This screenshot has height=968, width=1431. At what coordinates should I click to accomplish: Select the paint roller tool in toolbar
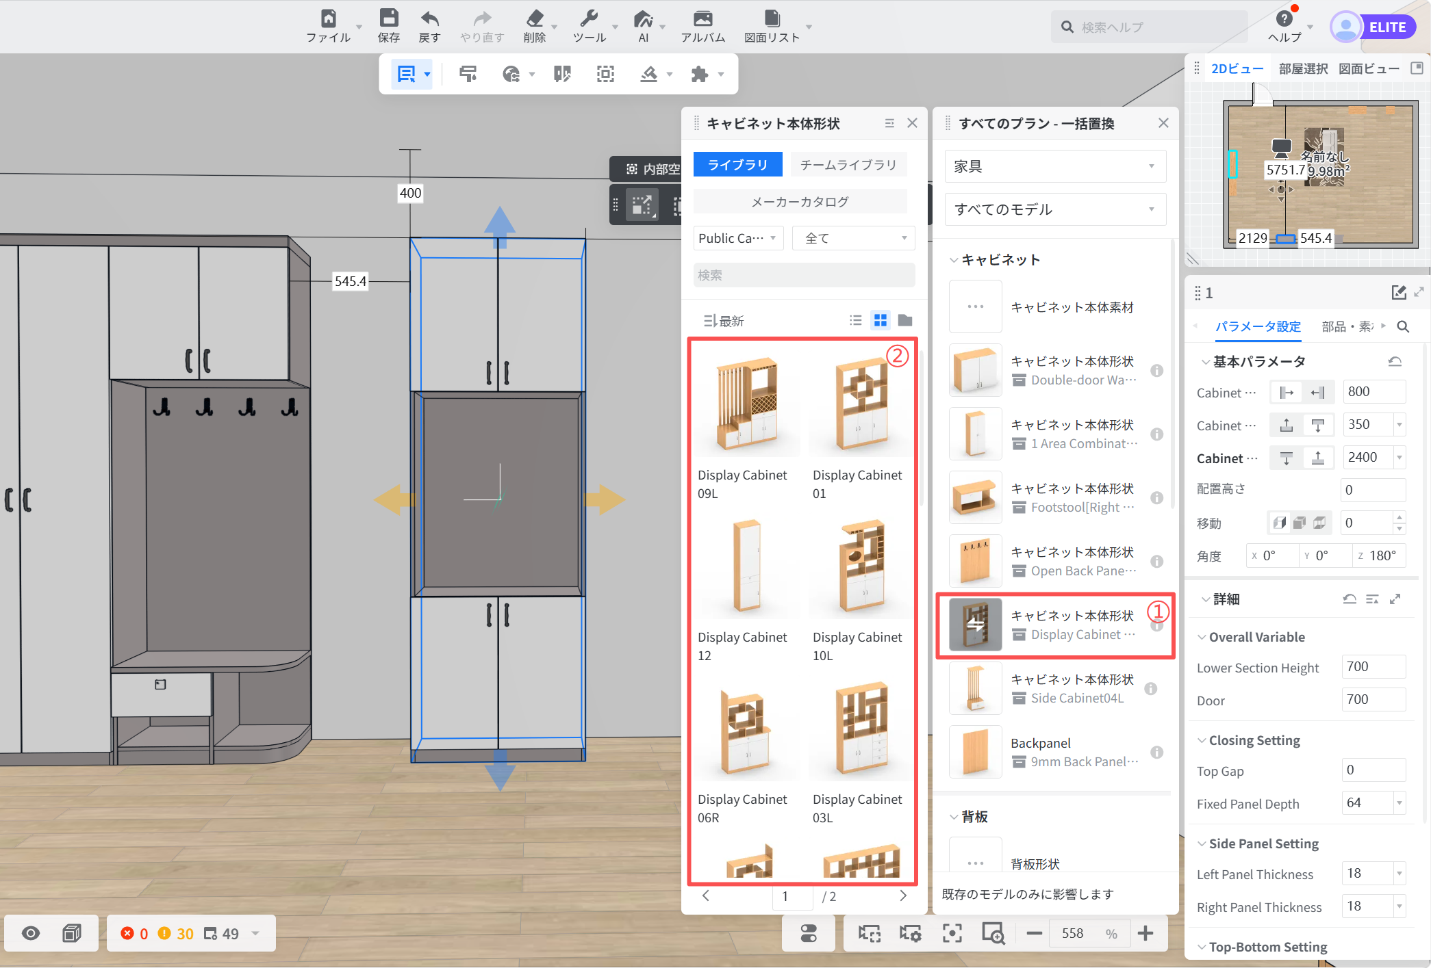468,73
